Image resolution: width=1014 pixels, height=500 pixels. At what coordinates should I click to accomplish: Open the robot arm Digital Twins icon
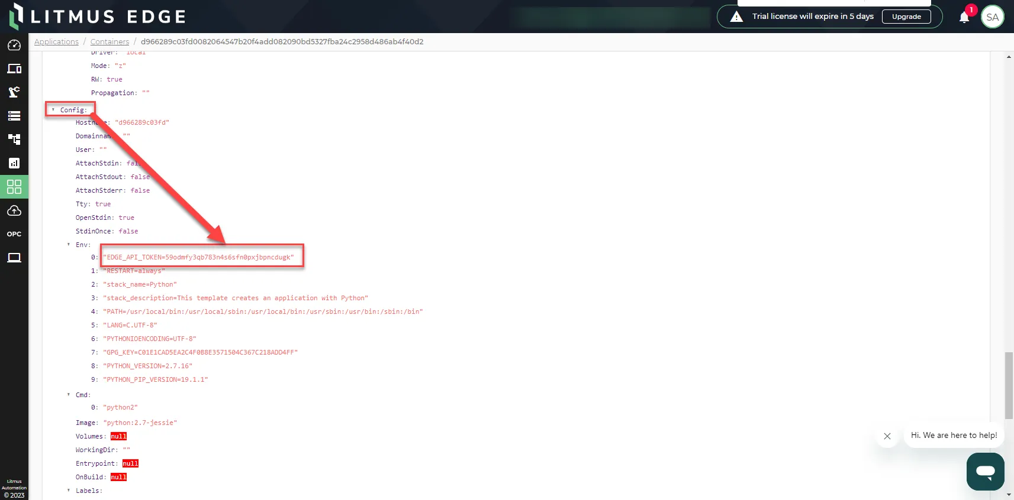14,92
